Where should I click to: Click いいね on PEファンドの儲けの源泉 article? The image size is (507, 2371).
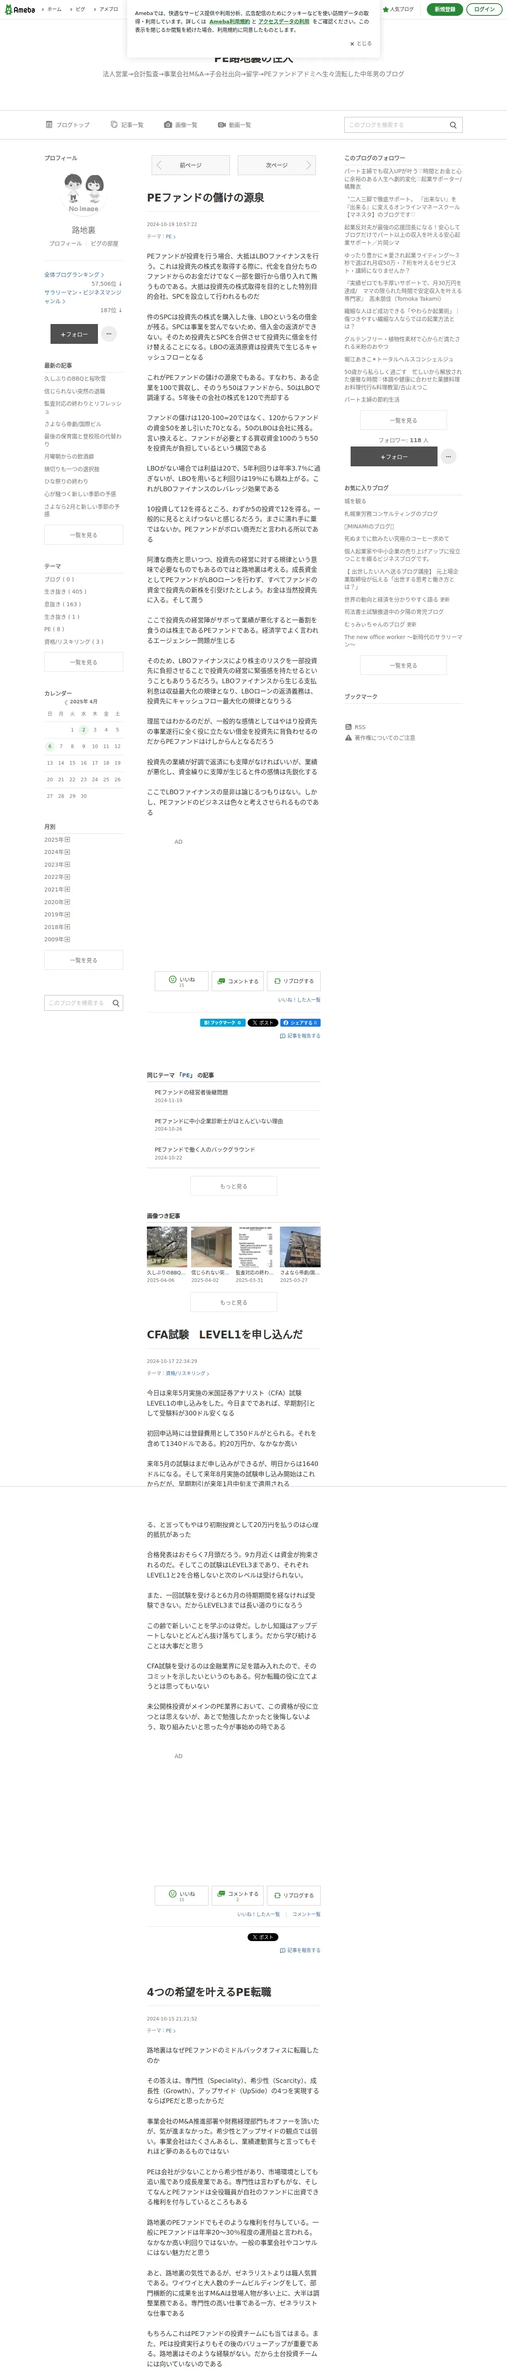pyautogui.click(x=181, y=981)
